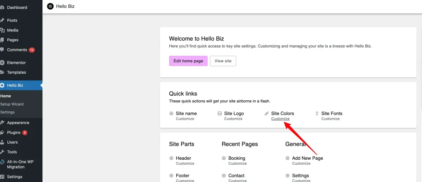The width and height of the screenshot is (422, 182).
Task: Click Customize under Site Colors
Action: 280,119
